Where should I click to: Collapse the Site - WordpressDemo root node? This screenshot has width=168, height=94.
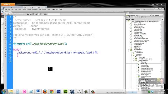click(127, 21)
